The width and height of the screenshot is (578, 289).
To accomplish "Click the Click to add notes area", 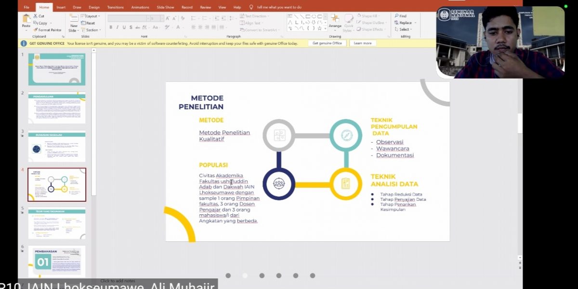I will click(118, 281).
